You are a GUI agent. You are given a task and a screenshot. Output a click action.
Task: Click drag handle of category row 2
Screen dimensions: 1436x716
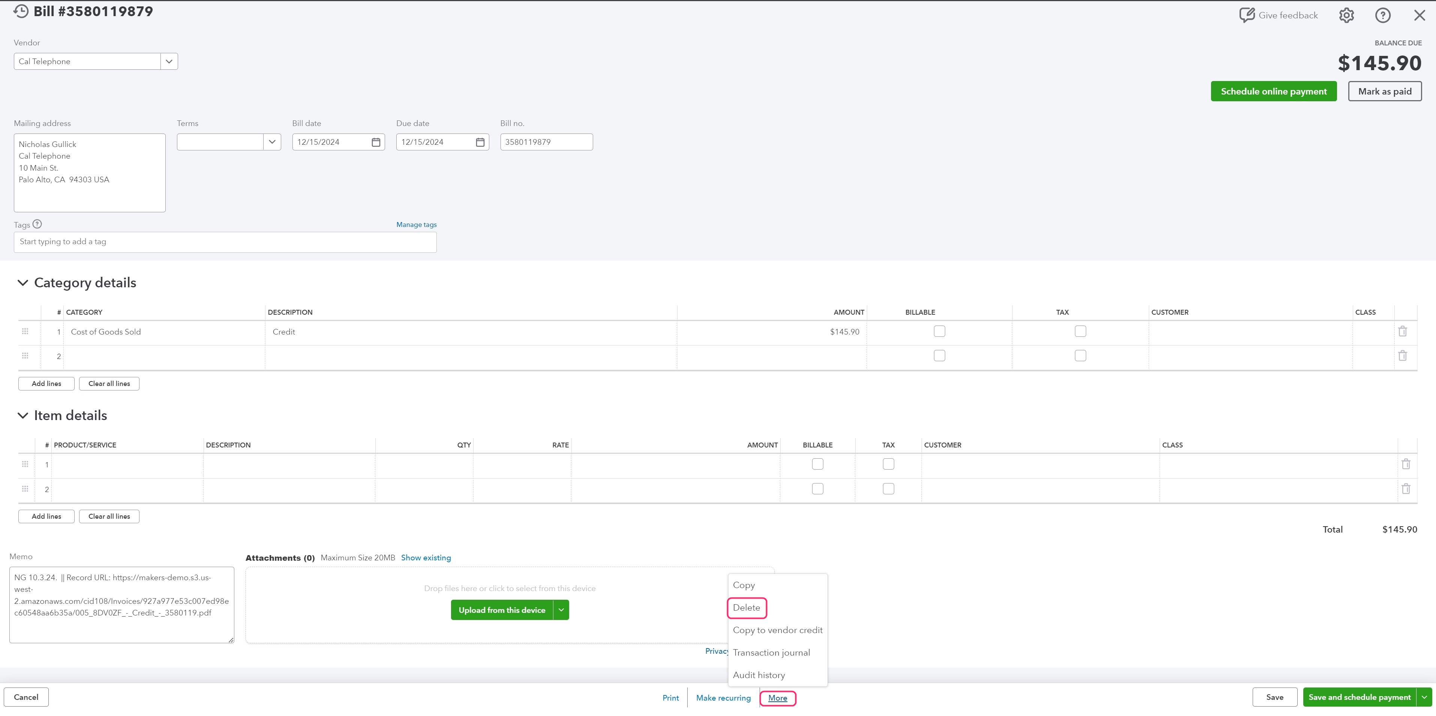(x=25, y=356)
